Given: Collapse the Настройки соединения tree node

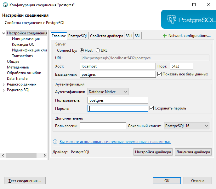Looking at the screenshot, I should [x=4, y=33].
